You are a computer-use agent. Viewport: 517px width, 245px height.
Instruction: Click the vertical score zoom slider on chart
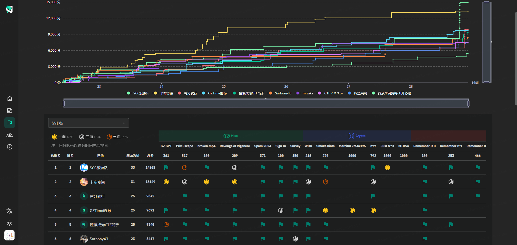(487, 42)
